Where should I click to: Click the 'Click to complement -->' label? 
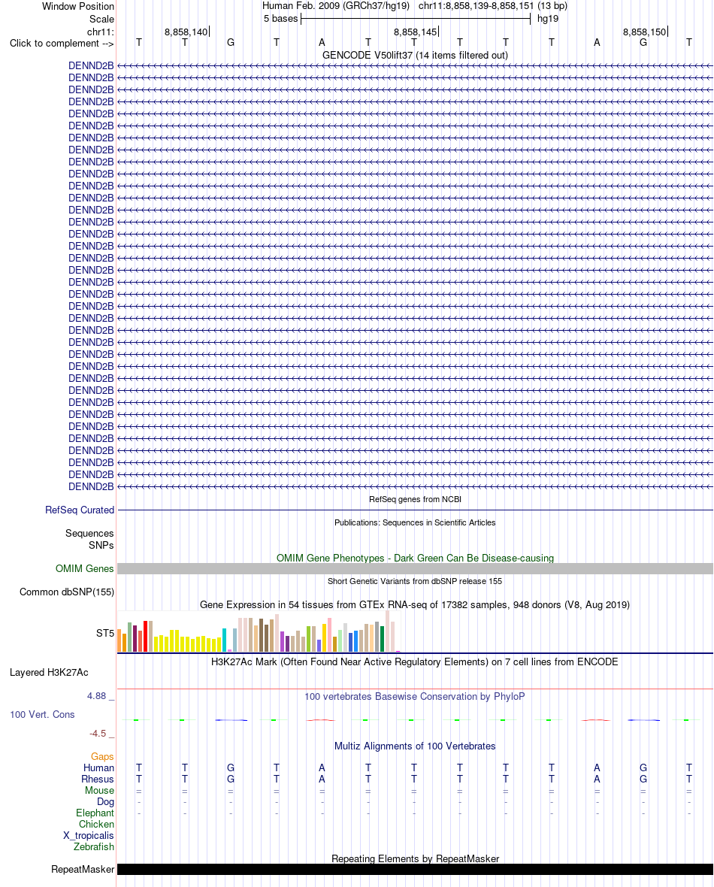pos(62,44)
